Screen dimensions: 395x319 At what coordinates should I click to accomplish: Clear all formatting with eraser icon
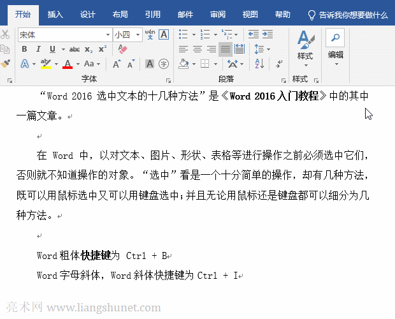tap(123, 49)
